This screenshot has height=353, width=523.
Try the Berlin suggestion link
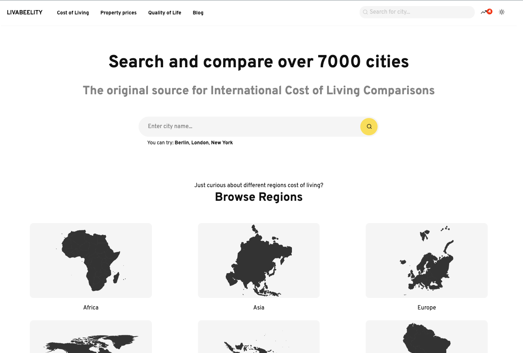pyautogui.click(x=182, y=142)
